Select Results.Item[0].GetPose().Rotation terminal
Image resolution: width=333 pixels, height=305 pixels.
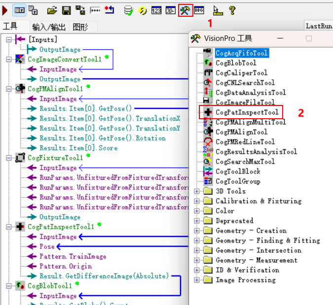(x=103, y=138)
